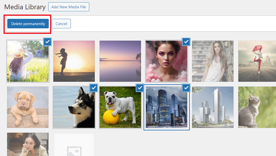Cancel the bulk selection
The width and height of the screenshot is (276, 156).
point(61,24)
